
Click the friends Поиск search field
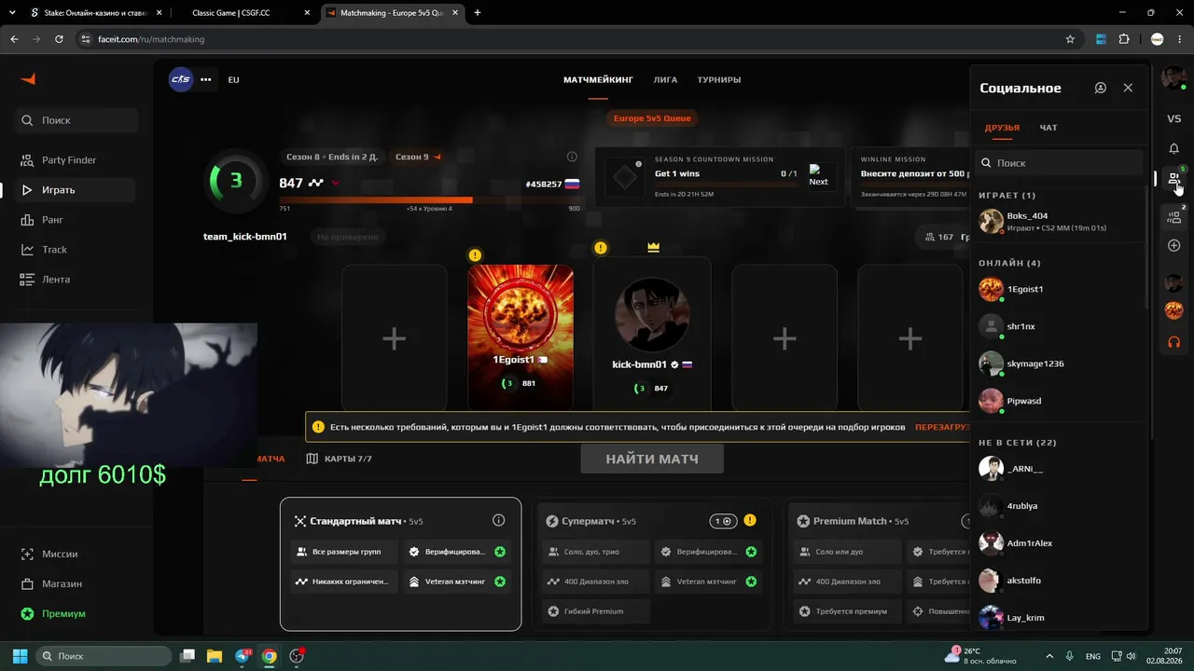pyautogui.click(x=1059, y=163)
